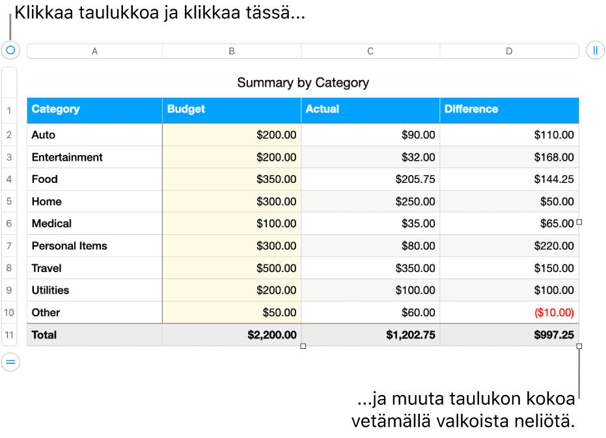The width and height of the screenshot is (606, 438).
Task: Select the Difference header cell
Action: click(x=509, y=110)
